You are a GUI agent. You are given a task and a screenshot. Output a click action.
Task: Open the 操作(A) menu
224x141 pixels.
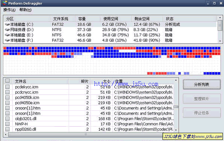[x=9, y=10]
